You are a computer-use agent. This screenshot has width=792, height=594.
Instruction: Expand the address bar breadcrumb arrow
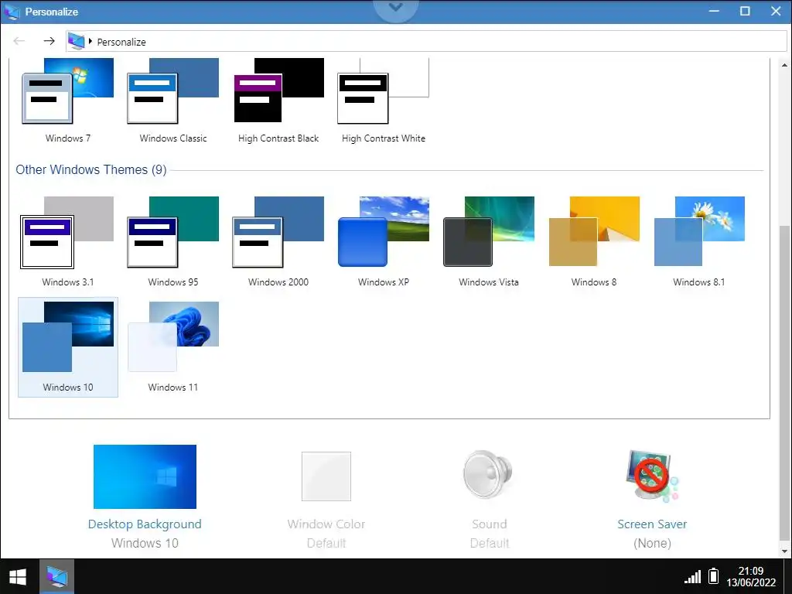(90, 42)
